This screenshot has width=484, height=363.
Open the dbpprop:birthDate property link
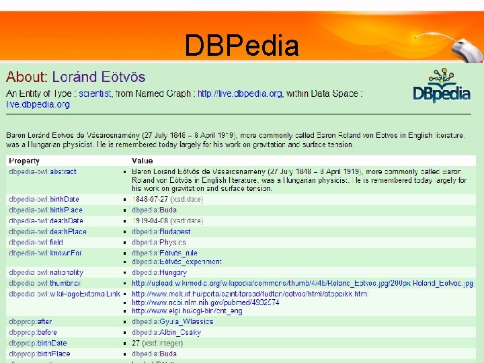[38, 344]
